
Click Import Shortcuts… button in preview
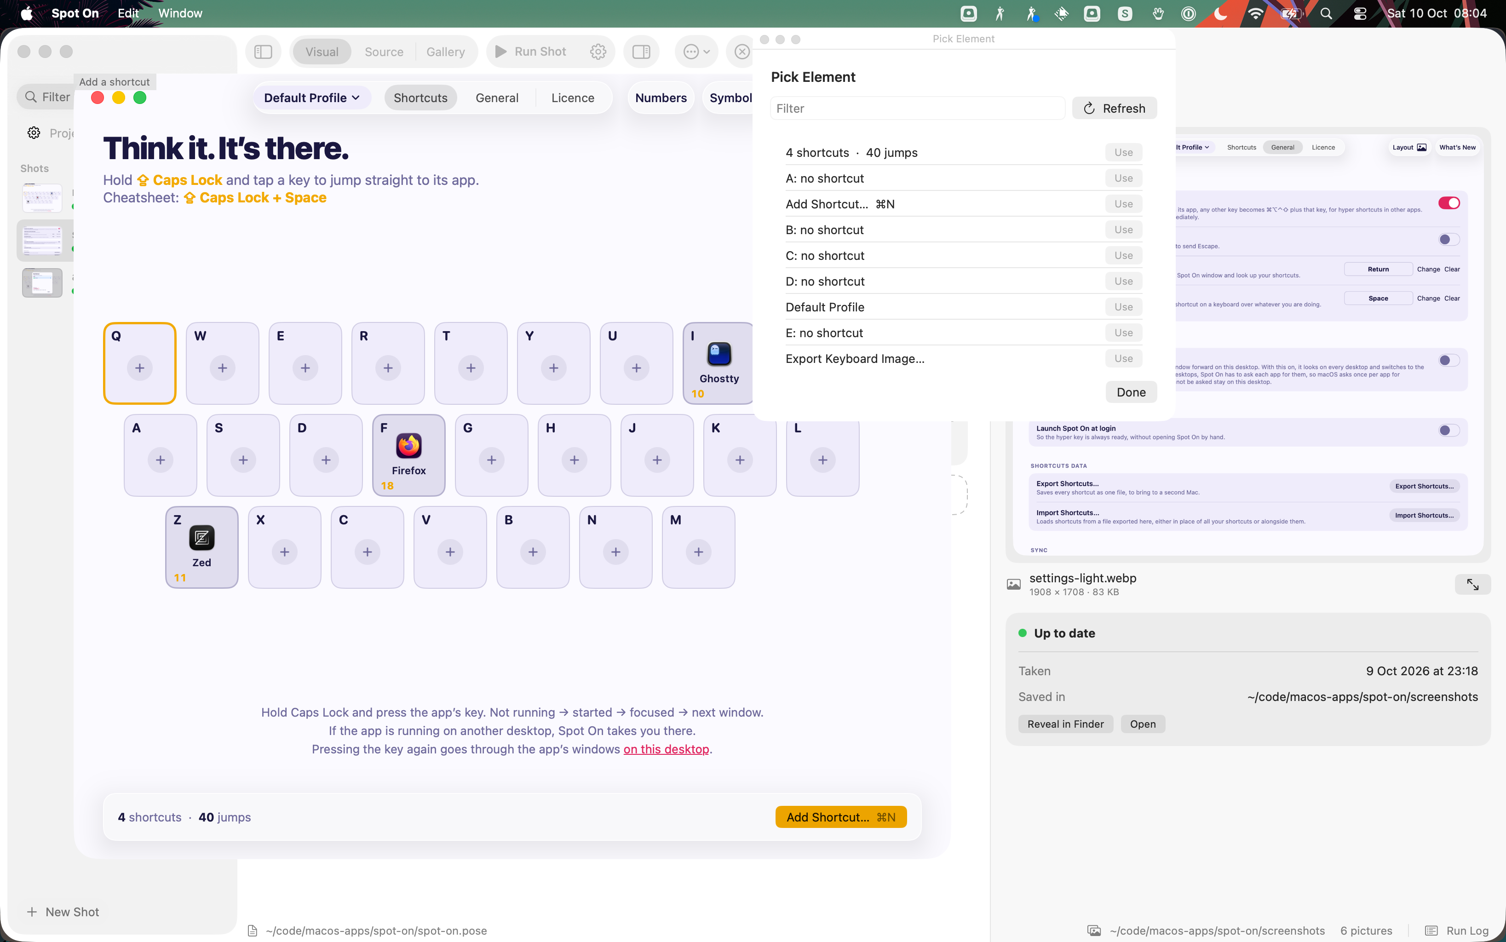tap(1425, 516)
